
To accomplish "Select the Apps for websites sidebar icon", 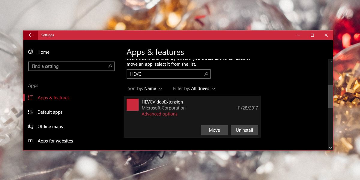I will click(x=31, y=141).
